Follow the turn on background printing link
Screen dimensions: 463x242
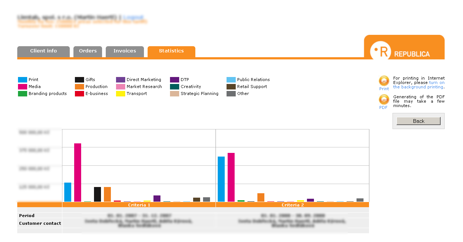point(419,87)
